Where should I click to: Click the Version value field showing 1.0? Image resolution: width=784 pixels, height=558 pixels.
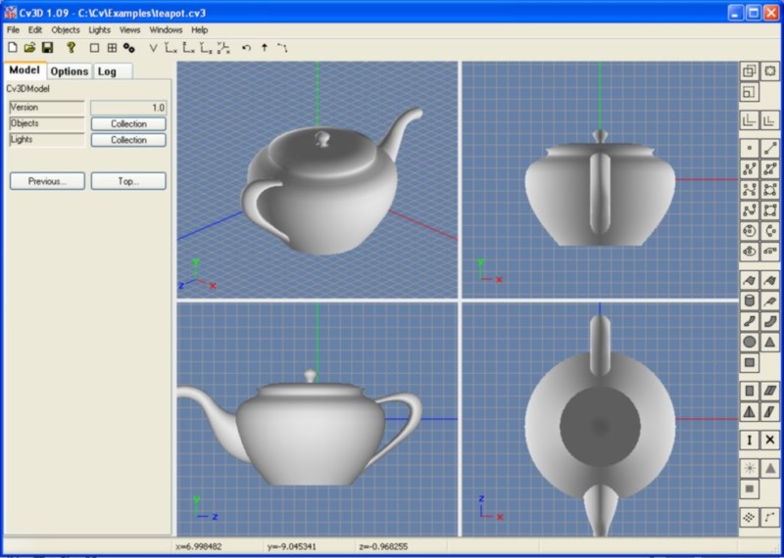point(128,108)
